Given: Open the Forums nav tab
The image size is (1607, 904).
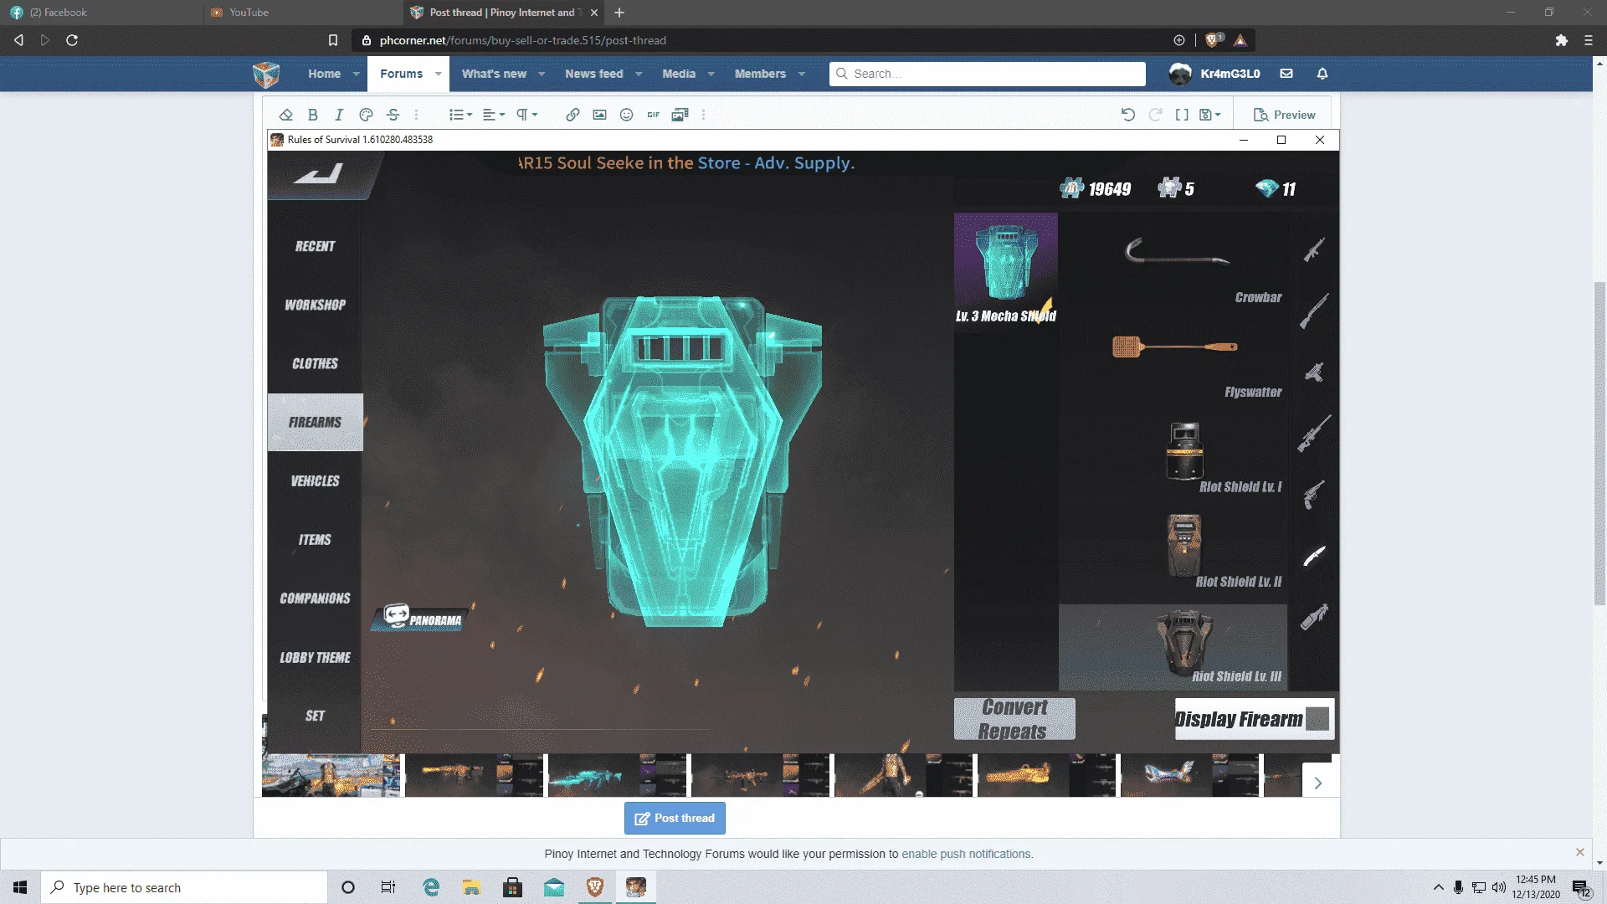Looking at the screenshot, I should pyautogui.click(x=401, y=74).
